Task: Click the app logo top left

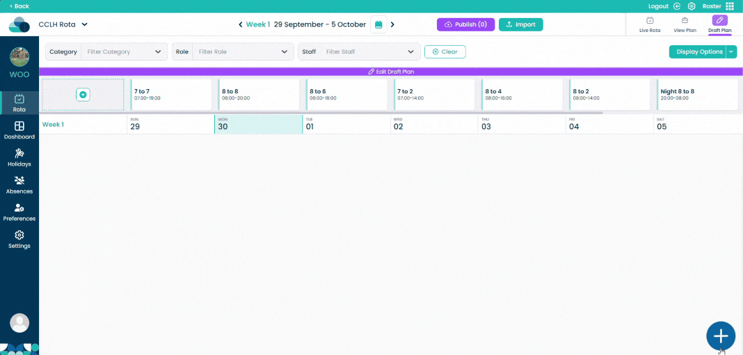Action: (19, 24)
